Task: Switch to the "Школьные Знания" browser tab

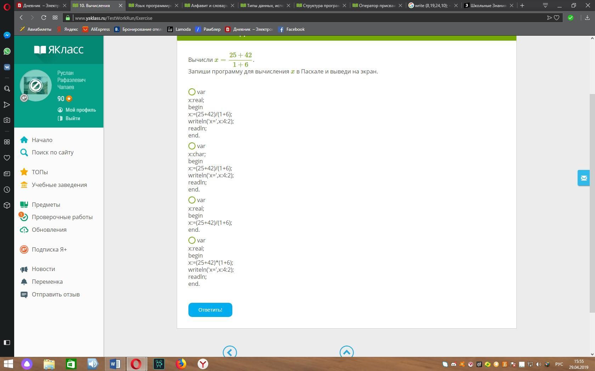Action: coord(488,5)
